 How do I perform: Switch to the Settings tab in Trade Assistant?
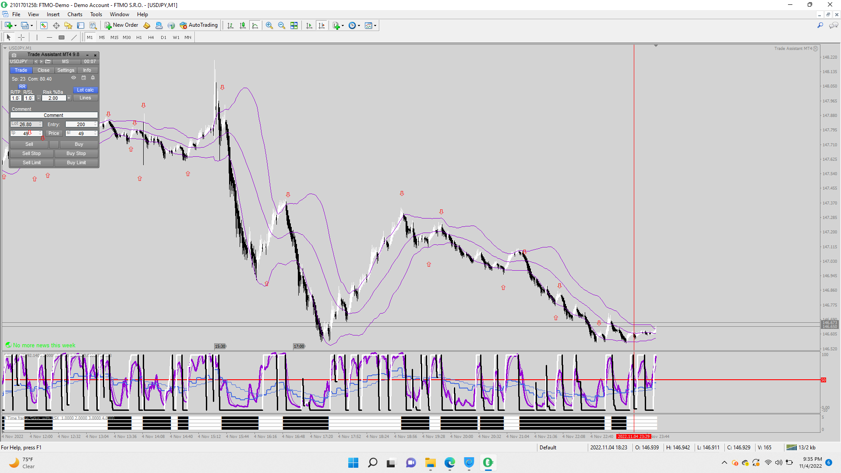(66, 70)
